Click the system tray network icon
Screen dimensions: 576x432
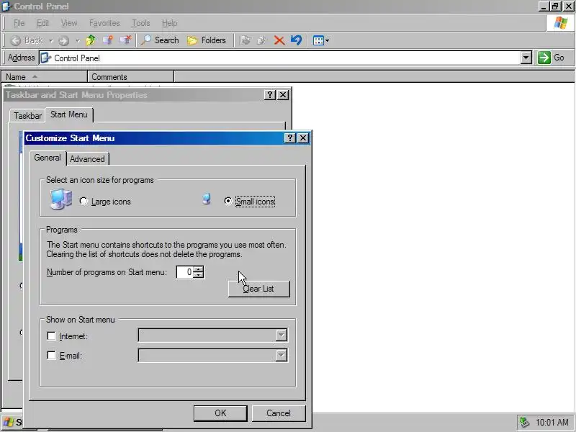[524, 423]
